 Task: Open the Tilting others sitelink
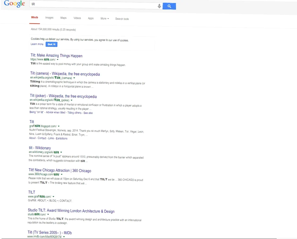(74, 113)
